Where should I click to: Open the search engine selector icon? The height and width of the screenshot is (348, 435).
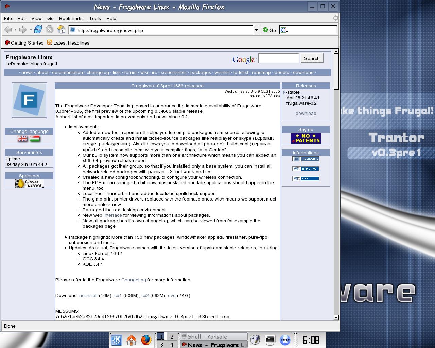[284, 30]
